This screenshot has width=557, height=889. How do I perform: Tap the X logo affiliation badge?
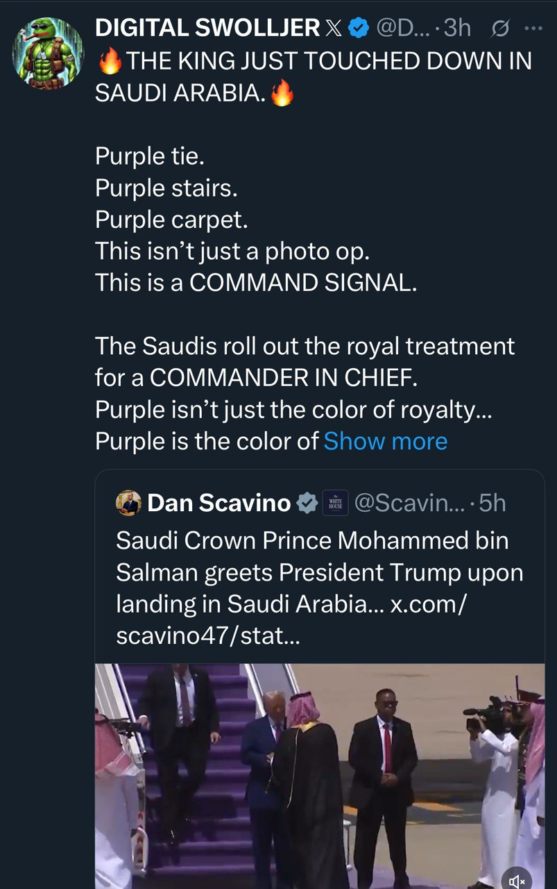tap(334, 28)
